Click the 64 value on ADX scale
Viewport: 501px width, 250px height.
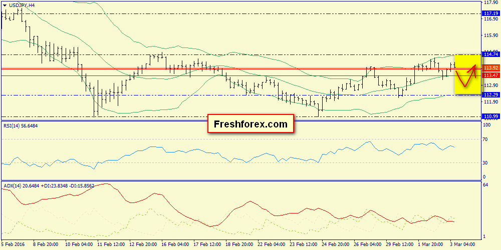(486, 185)
